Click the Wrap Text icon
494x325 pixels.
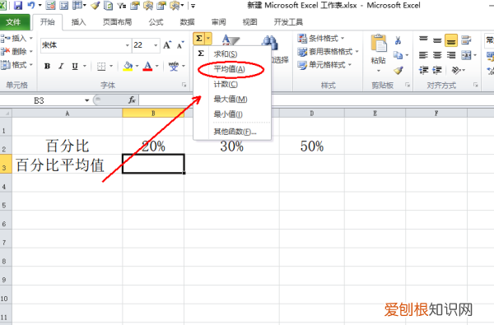tap(466, 40)
